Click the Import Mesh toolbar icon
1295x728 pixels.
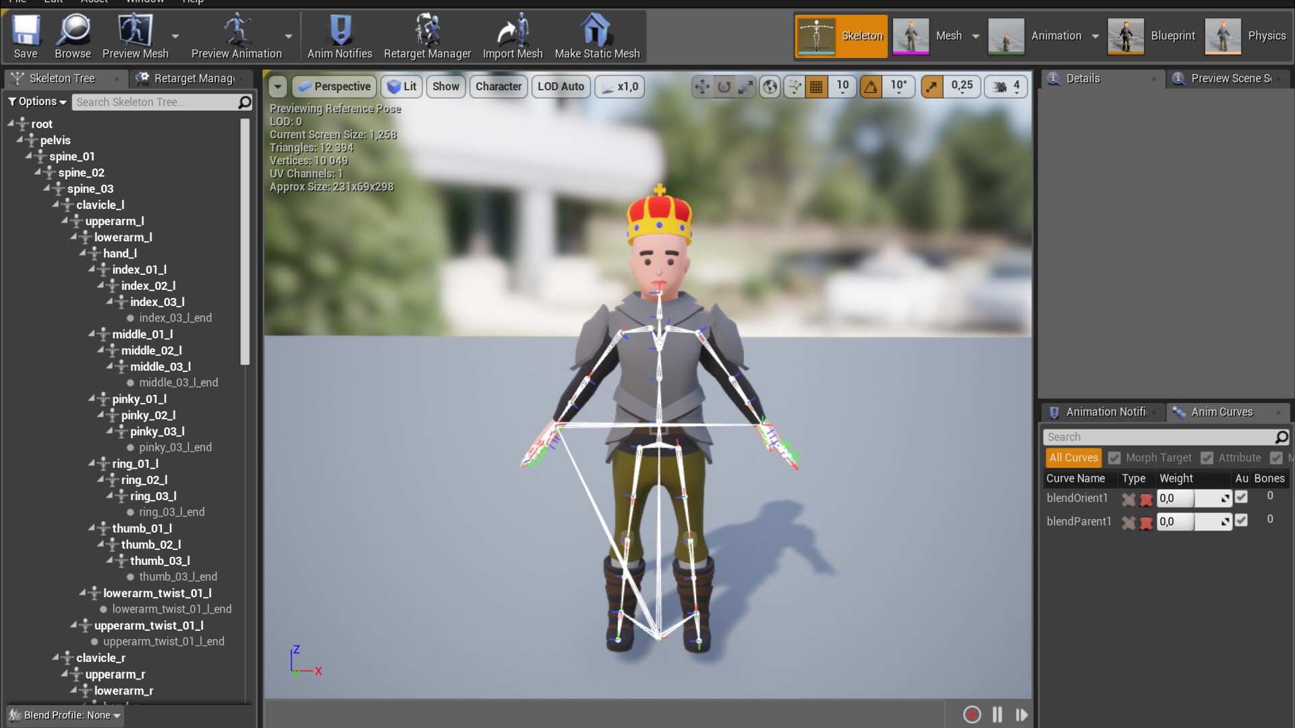tap(513, 30)
